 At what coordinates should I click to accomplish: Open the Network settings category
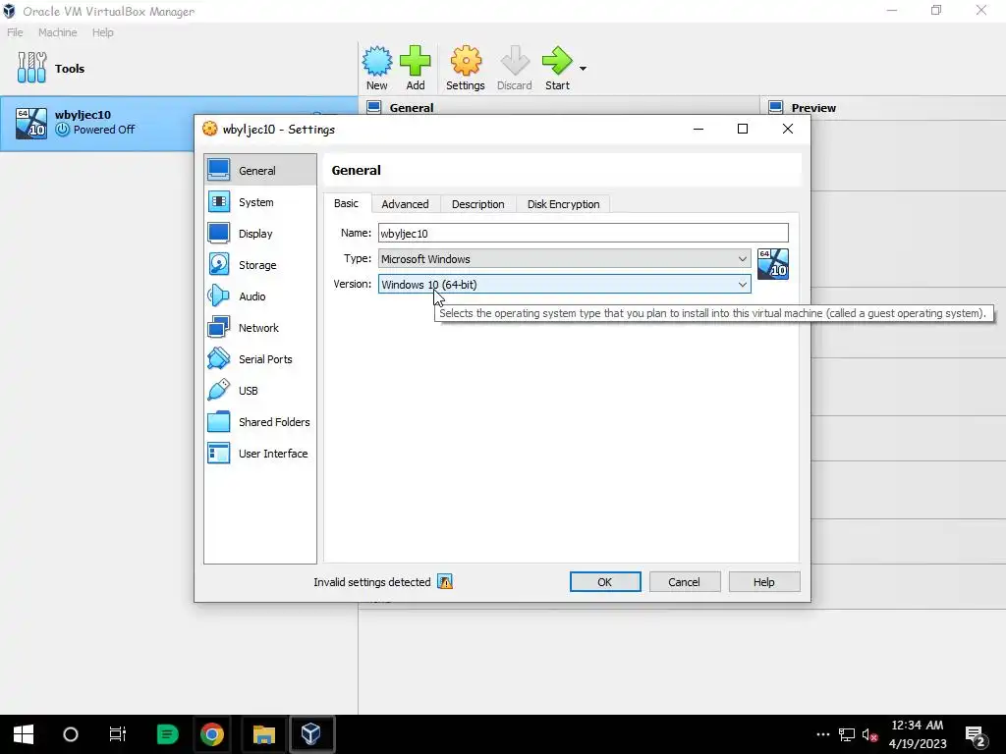[x=259, y=328]
